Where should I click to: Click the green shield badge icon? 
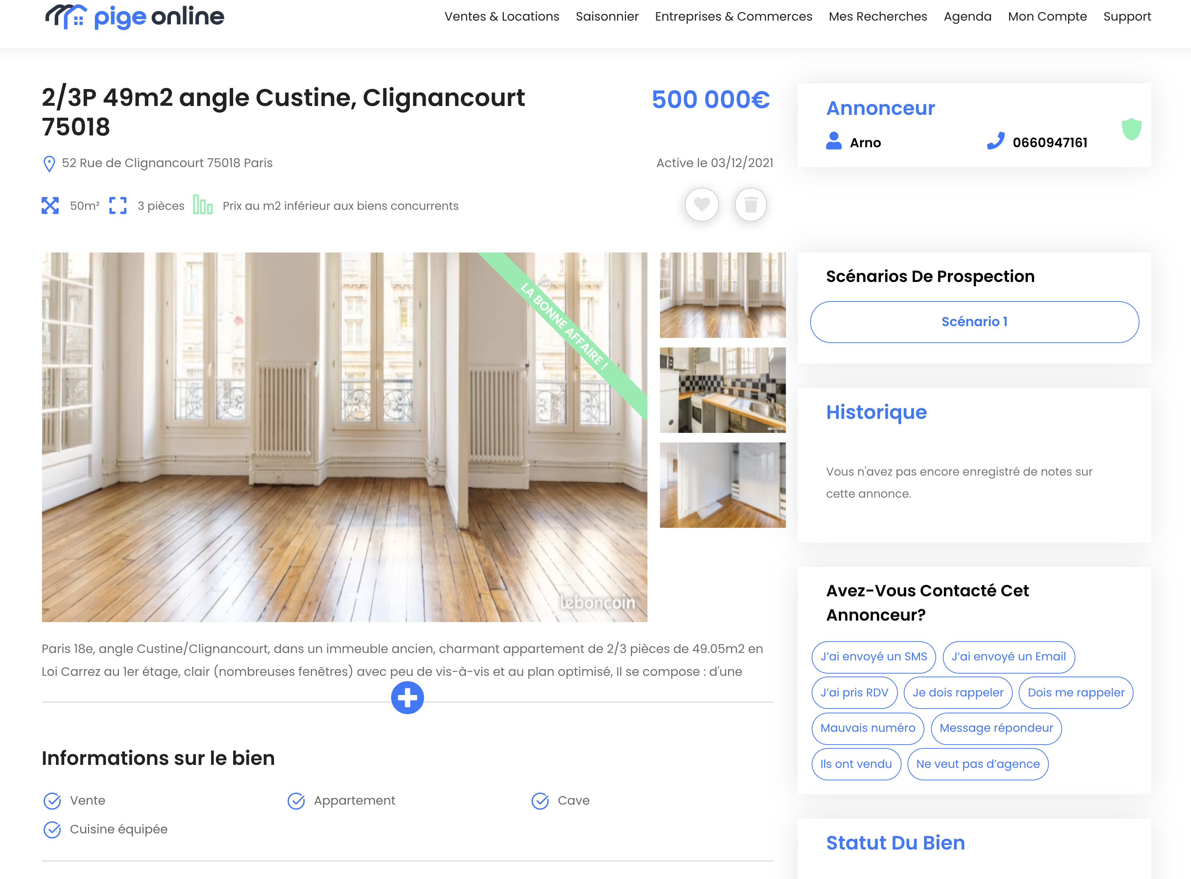[1131, 129]
